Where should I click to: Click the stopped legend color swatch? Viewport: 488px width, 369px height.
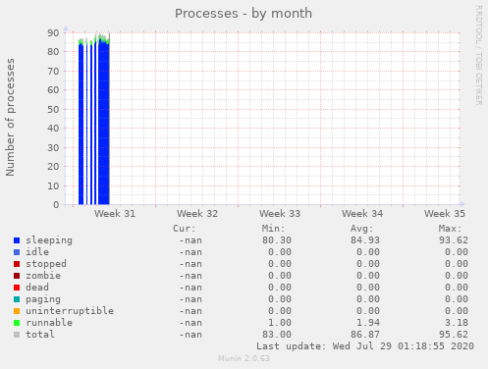point(17,264)
